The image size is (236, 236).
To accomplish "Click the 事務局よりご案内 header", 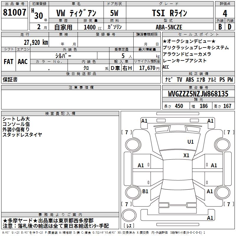I will [x=60, y=215].
